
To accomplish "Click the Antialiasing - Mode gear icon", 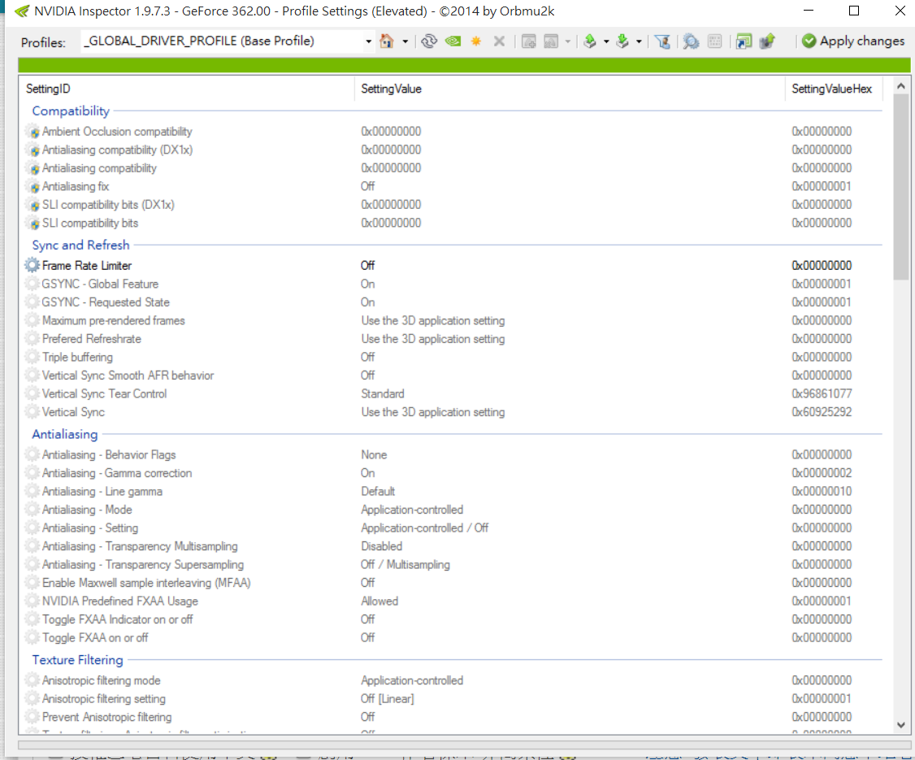I will click(32, 510).
